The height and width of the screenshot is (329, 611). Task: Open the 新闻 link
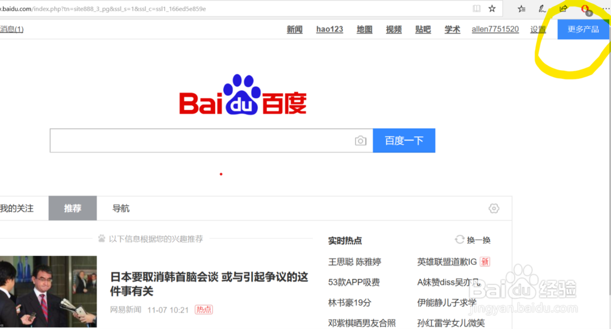click(x=295, y=29)
